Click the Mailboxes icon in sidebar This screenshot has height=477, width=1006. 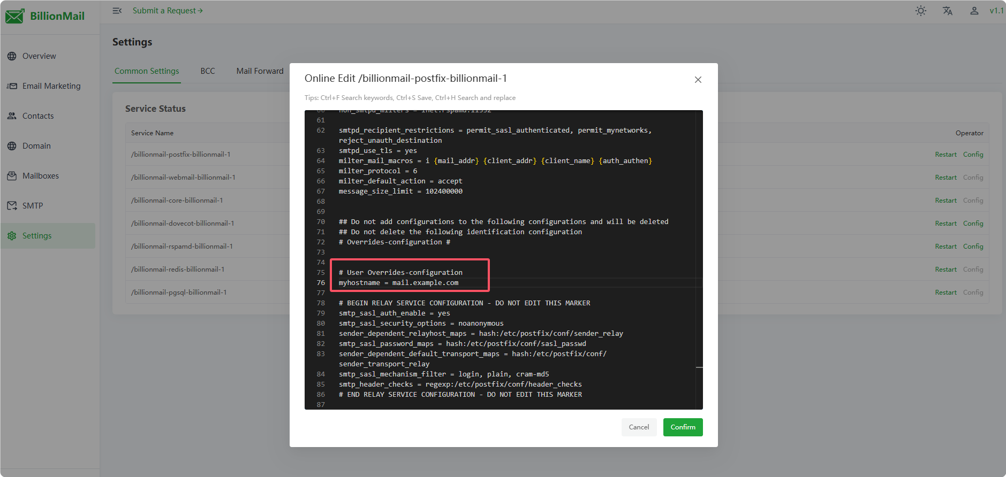coord(12,176)
